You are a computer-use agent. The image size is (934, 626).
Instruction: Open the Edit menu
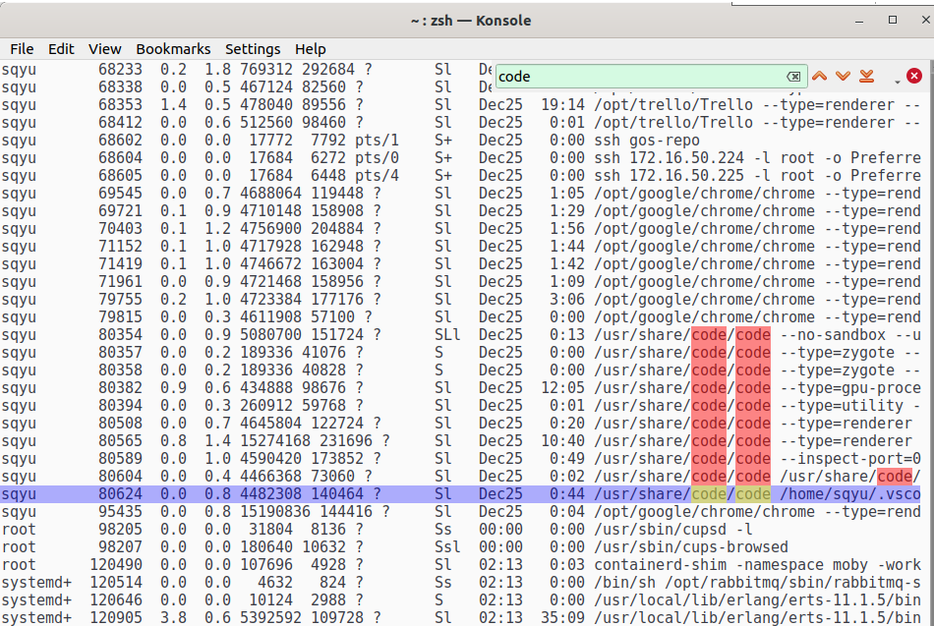pyautogui.click(x=61, y=49)
